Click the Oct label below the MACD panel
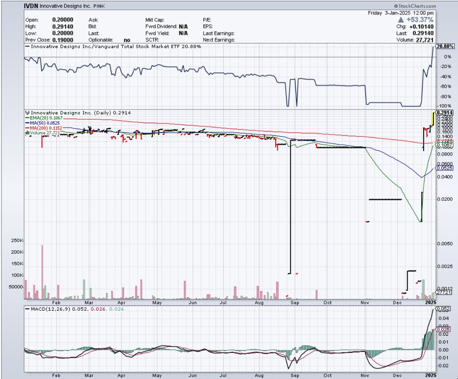Viewport: 458px width, 379px height. pyautogui.click(x=327, y=375)
